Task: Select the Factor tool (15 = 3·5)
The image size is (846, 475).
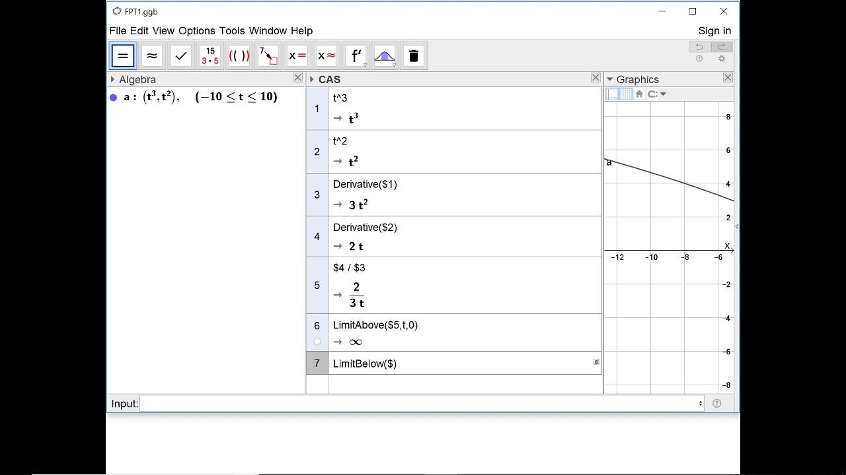Action: point(210,56)
